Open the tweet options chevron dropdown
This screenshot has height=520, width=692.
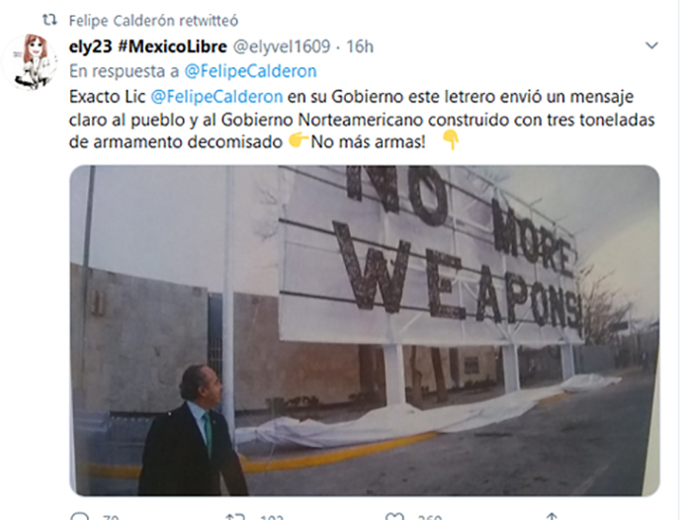pos(651,45)
